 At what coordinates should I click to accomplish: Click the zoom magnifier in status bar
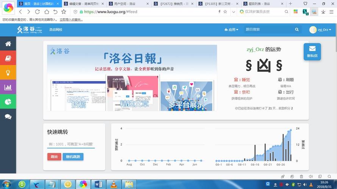[329, 177]
